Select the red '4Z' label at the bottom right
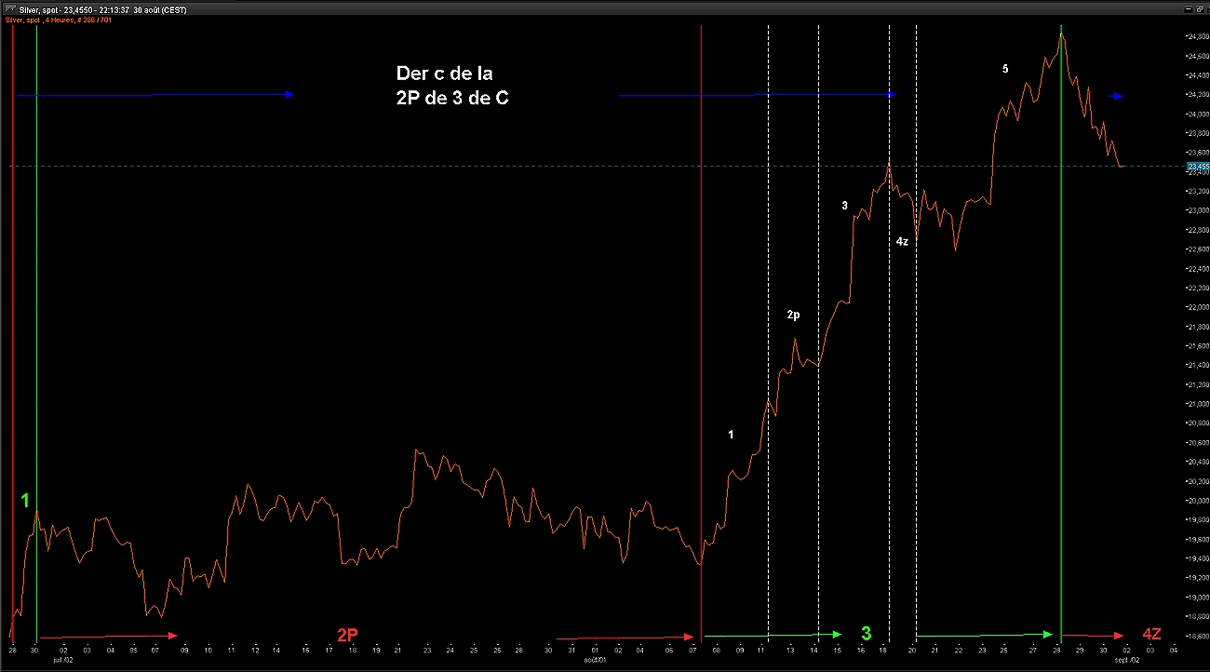This screenshot has width=1210, height=672. tap(1151, 634)
